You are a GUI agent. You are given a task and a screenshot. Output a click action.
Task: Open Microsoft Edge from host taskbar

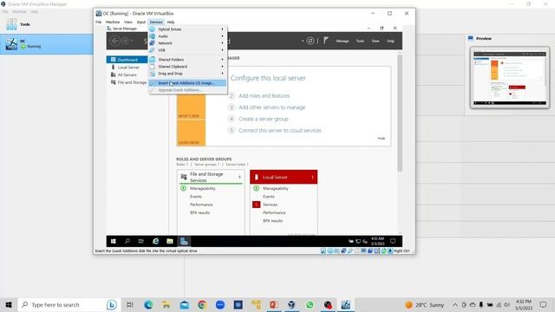coord(148,304)
